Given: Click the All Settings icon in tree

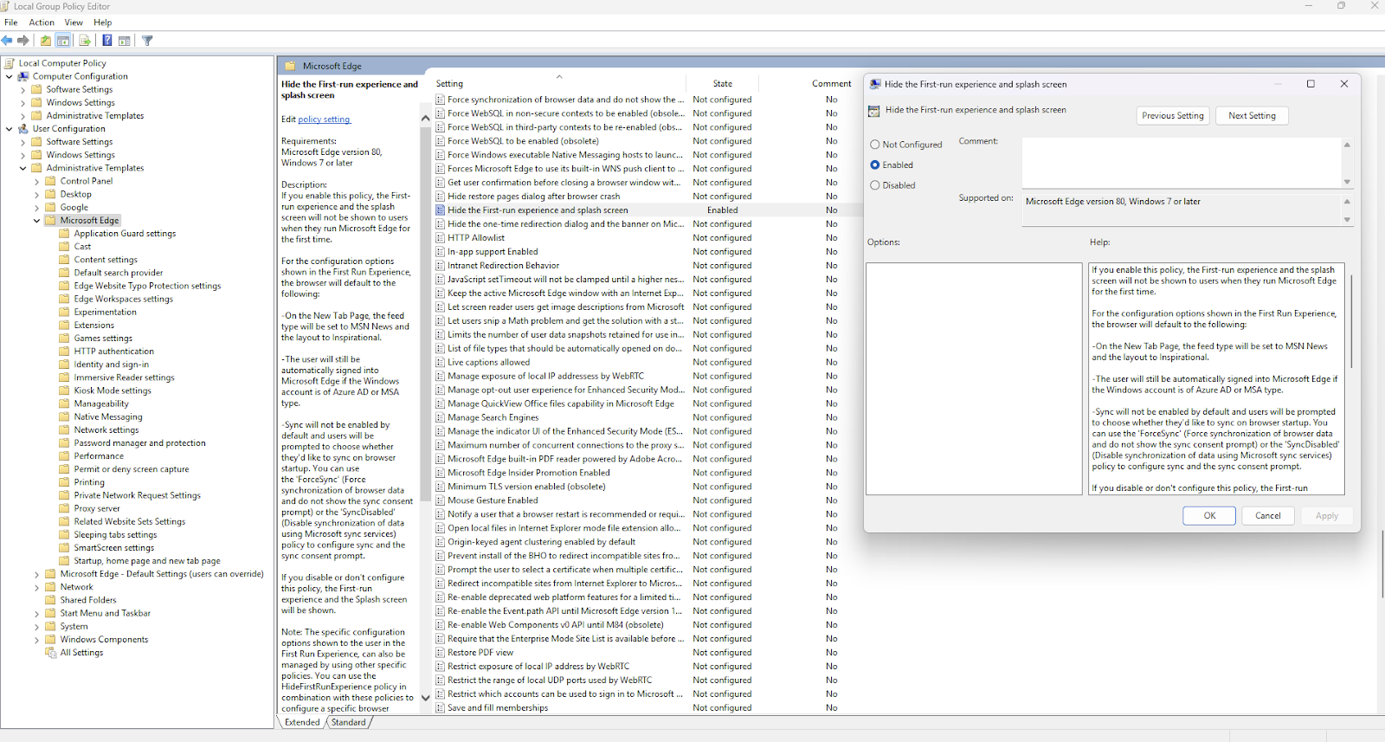Looking at the screenshot, I should tap(51, 653).
